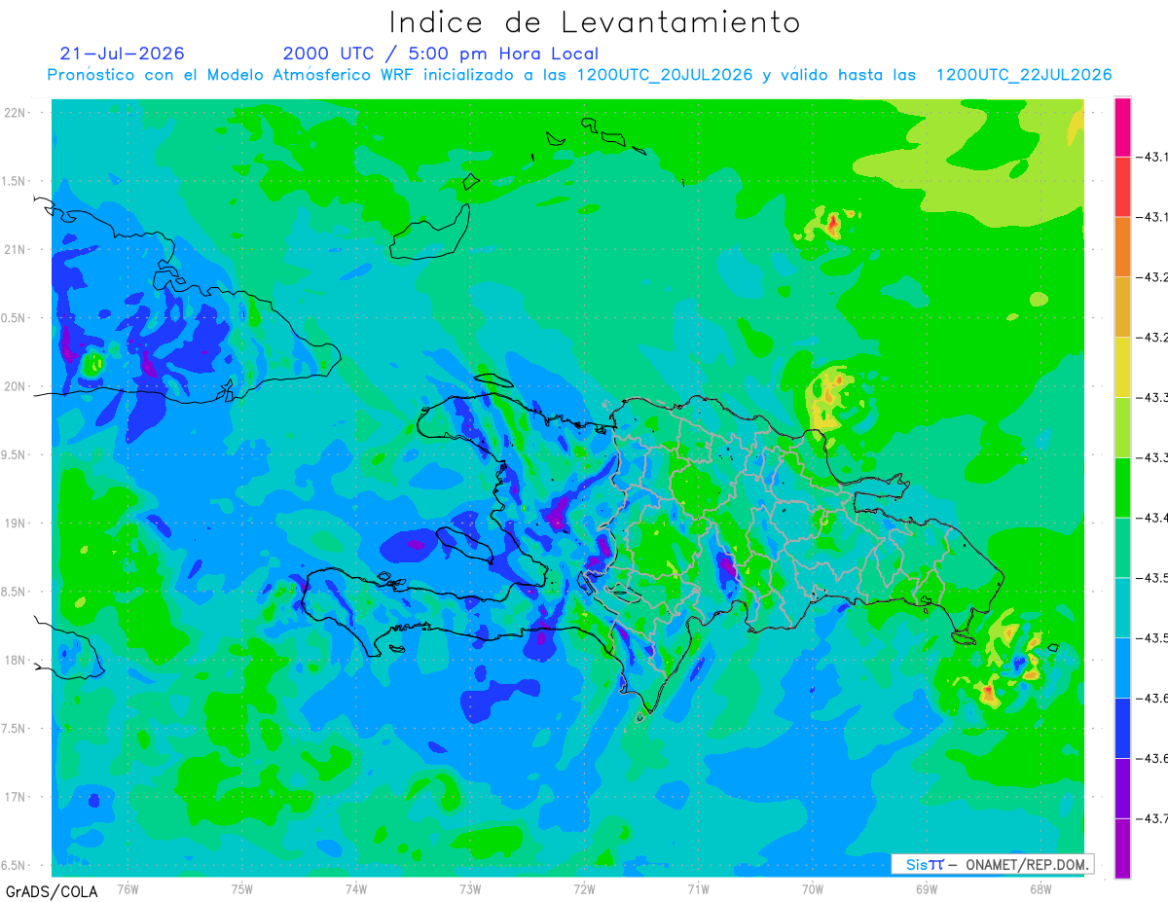This screenshot has height=902, width=1168.
Task: Pick the gold swatch in the color bar
Action: click(x=1122, y=307)
